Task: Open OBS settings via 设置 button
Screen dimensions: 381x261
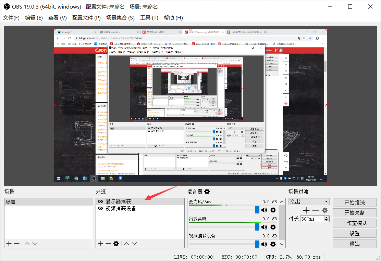Action: (x=355, y=233)
